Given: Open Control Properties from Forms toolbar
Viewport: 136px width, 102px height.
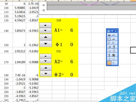Looking at the screenshot, I should point(109,59).
